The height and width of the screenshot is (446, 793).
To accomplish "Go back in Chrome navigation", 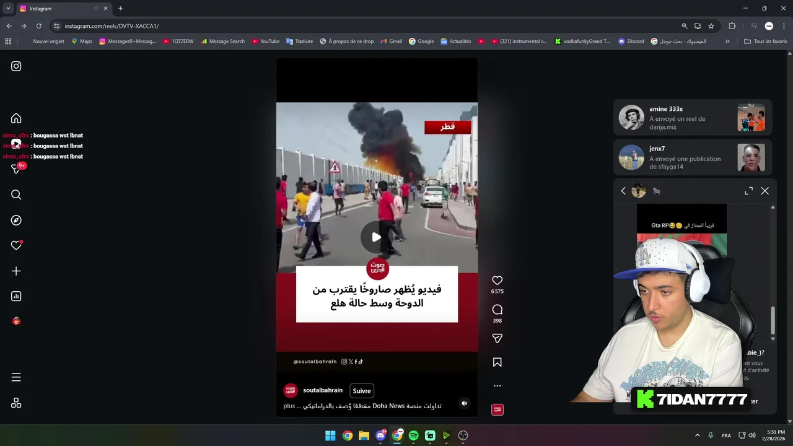I will pos(9,26).
